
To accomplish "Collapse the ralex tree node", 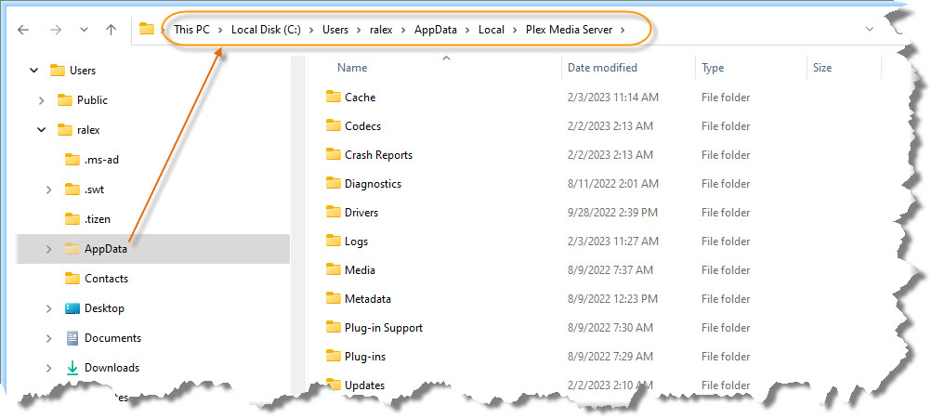I will pos(41,130).
